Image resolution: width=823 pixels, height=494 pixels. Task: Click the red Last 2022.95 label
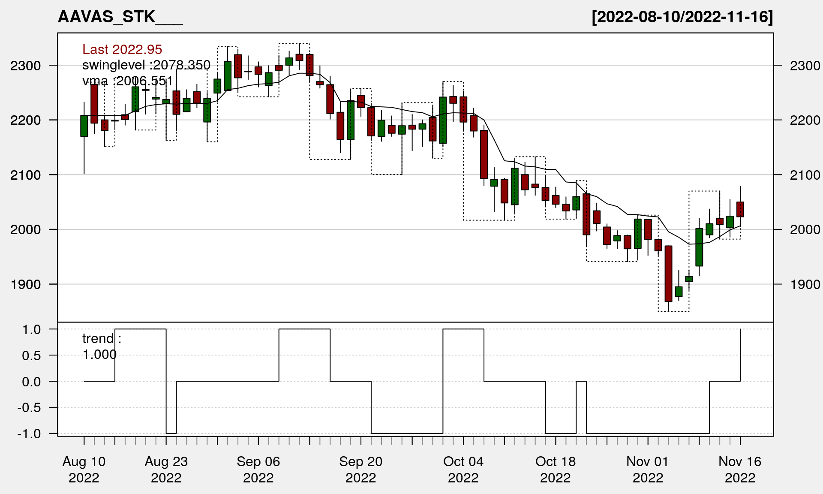click(x=122, y=49)
